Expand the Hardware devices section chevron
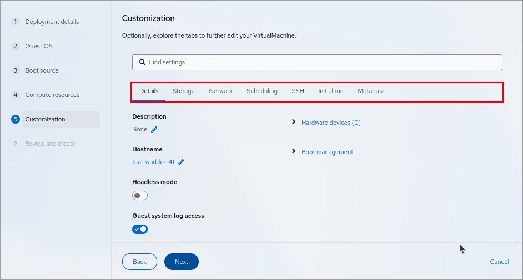 coord(294,122)
